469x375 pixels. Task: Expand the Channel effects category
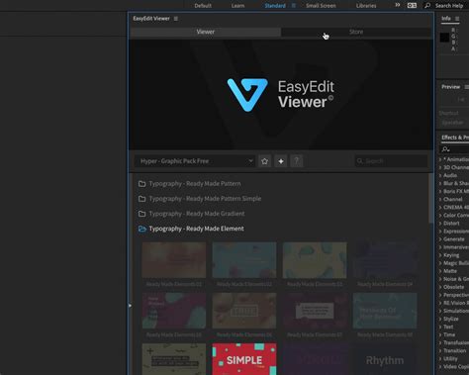(440, 199)
